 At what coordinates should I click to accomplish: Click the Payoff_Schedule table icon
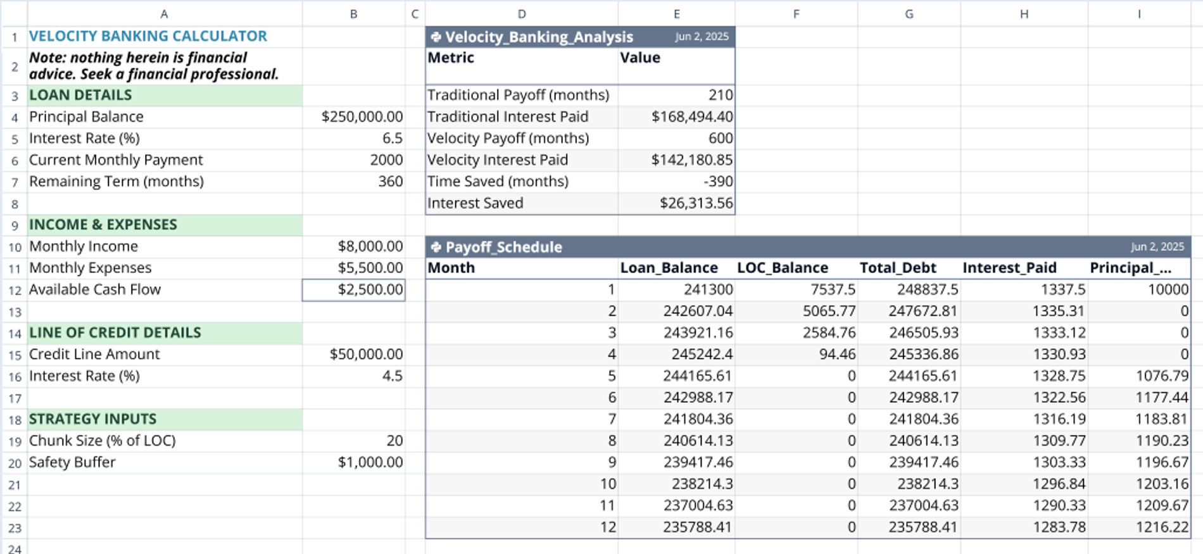436,247
